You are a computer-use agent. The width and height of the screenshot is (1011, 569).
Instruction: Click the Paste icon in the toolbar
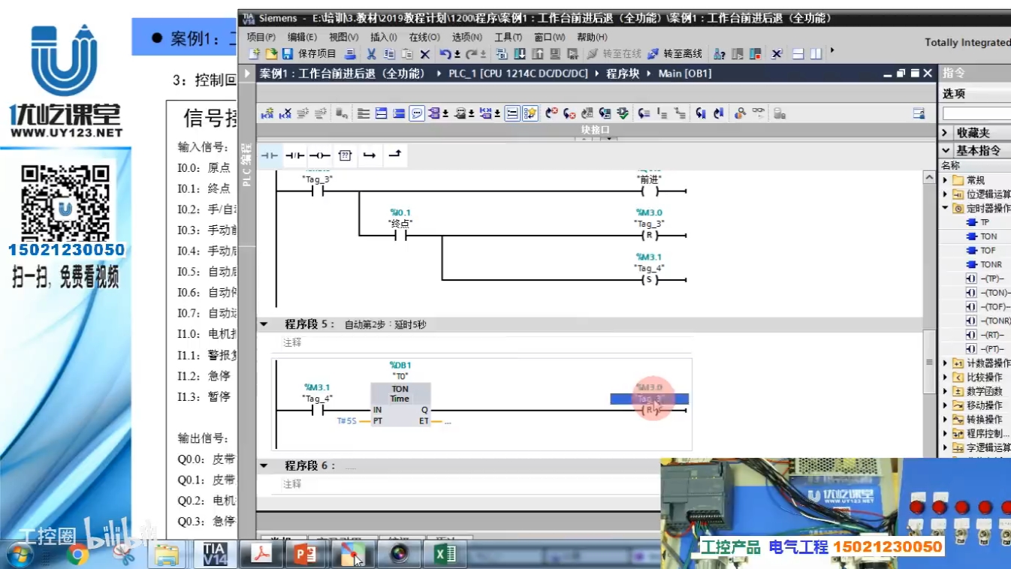coord(407,54)
